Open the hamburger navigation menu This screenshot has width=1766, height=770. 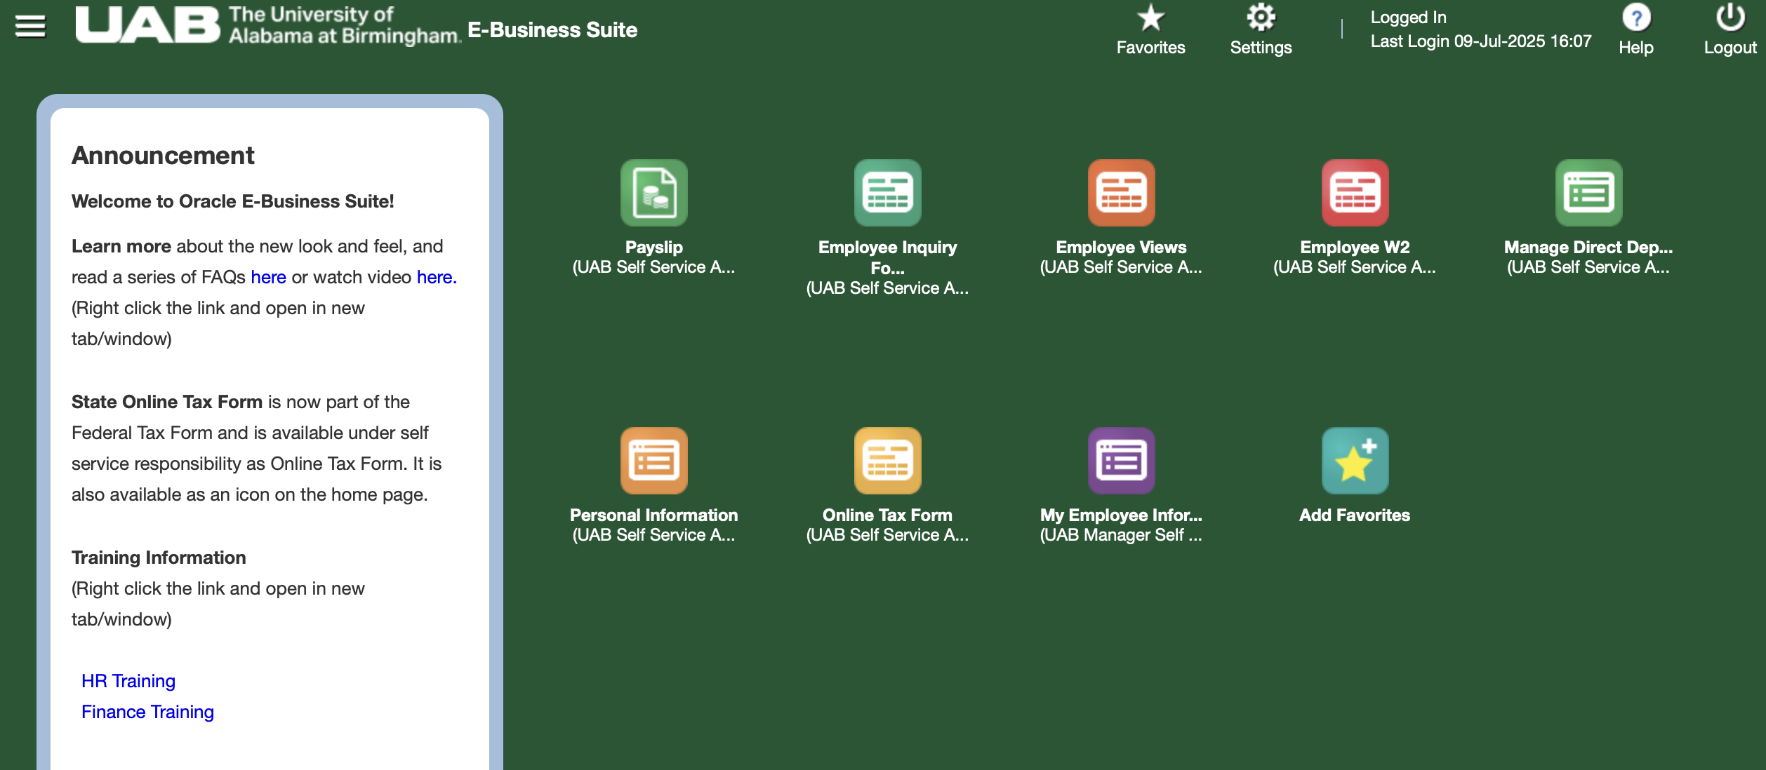(x=30, y=27)
